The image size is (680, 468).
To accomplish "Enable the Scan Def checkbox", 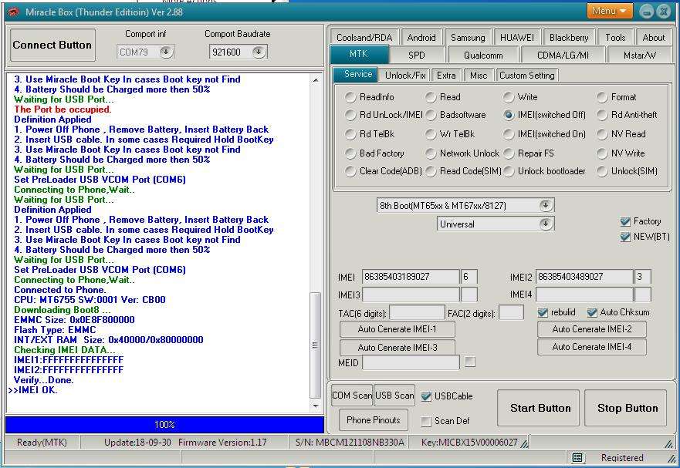I will click(x=426, y=421).
